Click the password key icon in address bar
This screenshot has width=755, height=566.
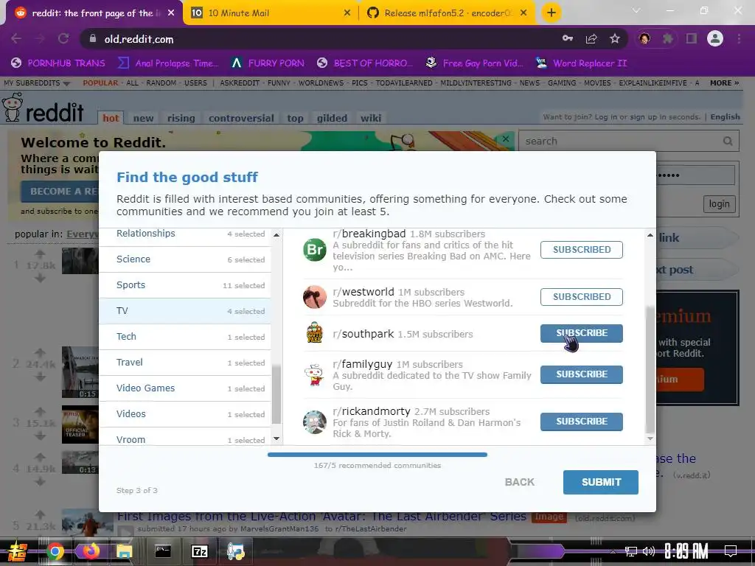568,38
